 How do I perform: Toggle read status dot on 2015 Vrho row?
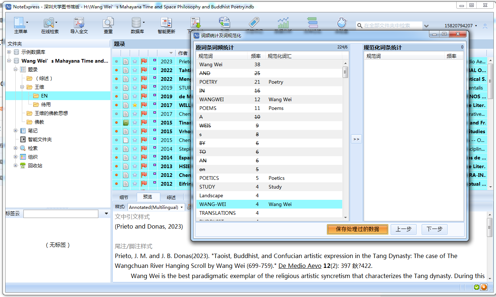(117, 131)
